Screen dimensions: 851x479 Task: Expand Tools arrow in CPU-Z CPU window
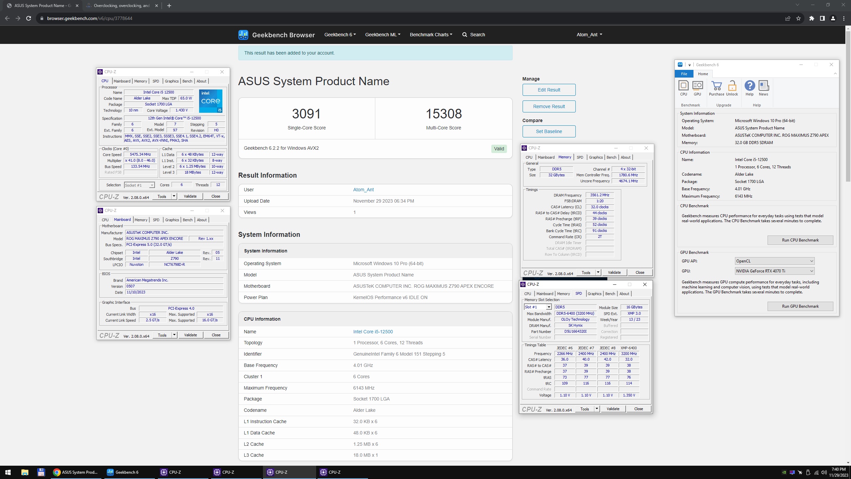[x=174, y=196]
